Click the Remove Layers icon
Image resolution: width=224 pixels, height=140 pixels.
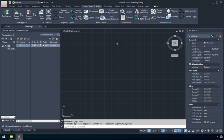click(28, 12)
